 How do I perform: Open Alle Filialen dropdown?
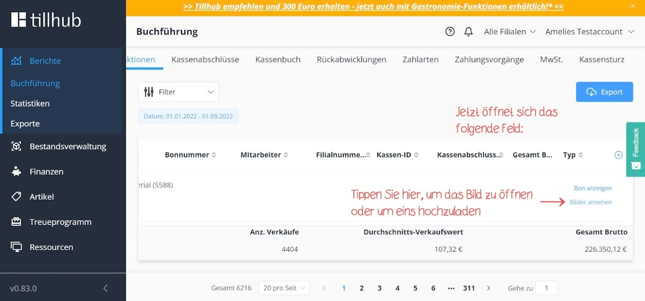[x=510, y=32]
